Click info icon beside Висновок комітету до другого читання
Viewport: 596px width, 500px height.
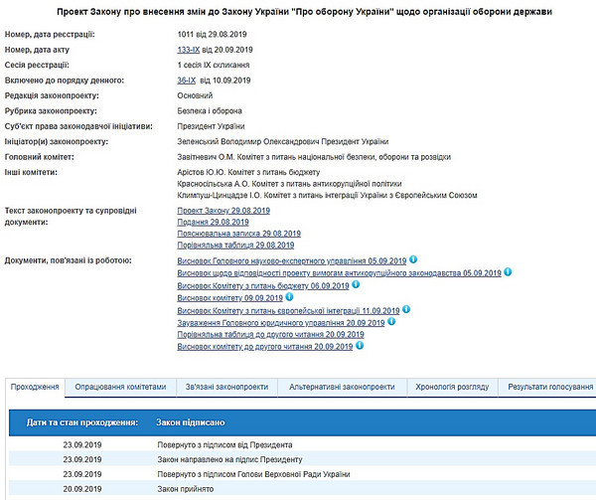(x=359, y=346)
